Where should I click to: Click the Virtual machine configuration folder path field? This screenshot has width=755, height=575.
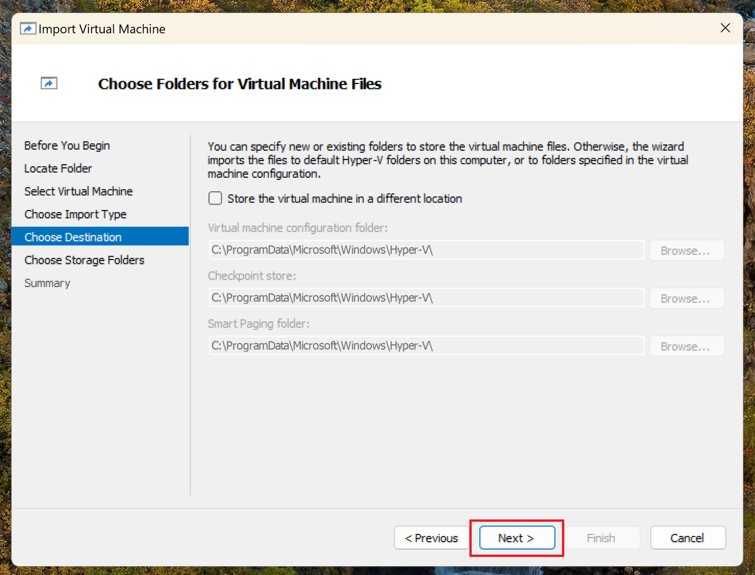click(426, 250)
